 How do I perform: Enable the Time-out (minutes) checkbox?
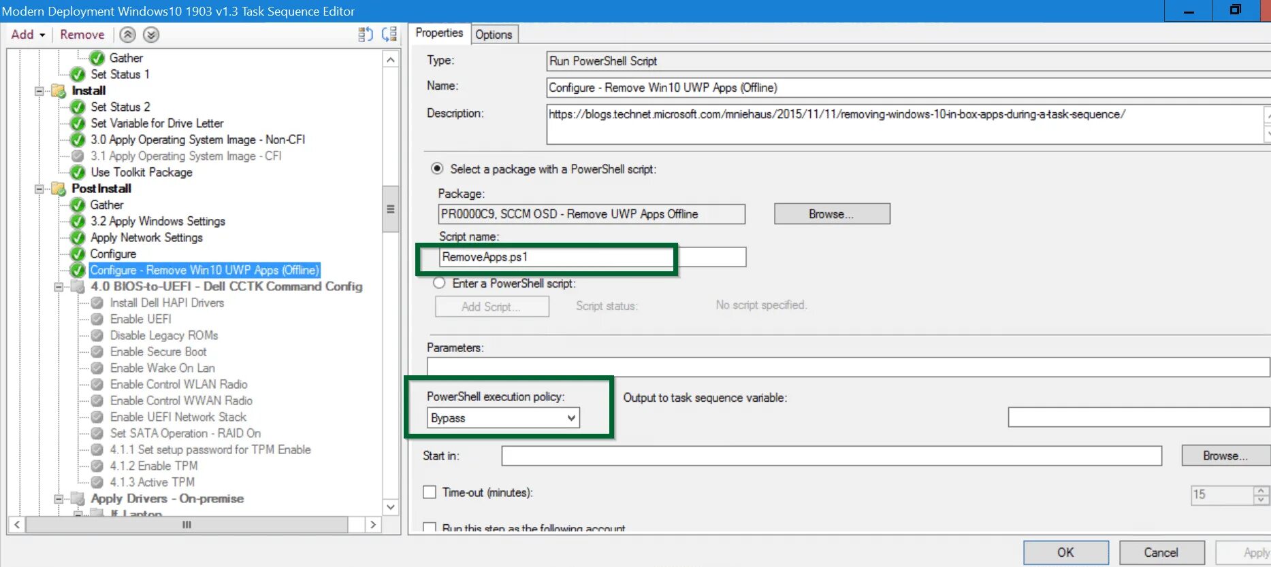[430, 492]
